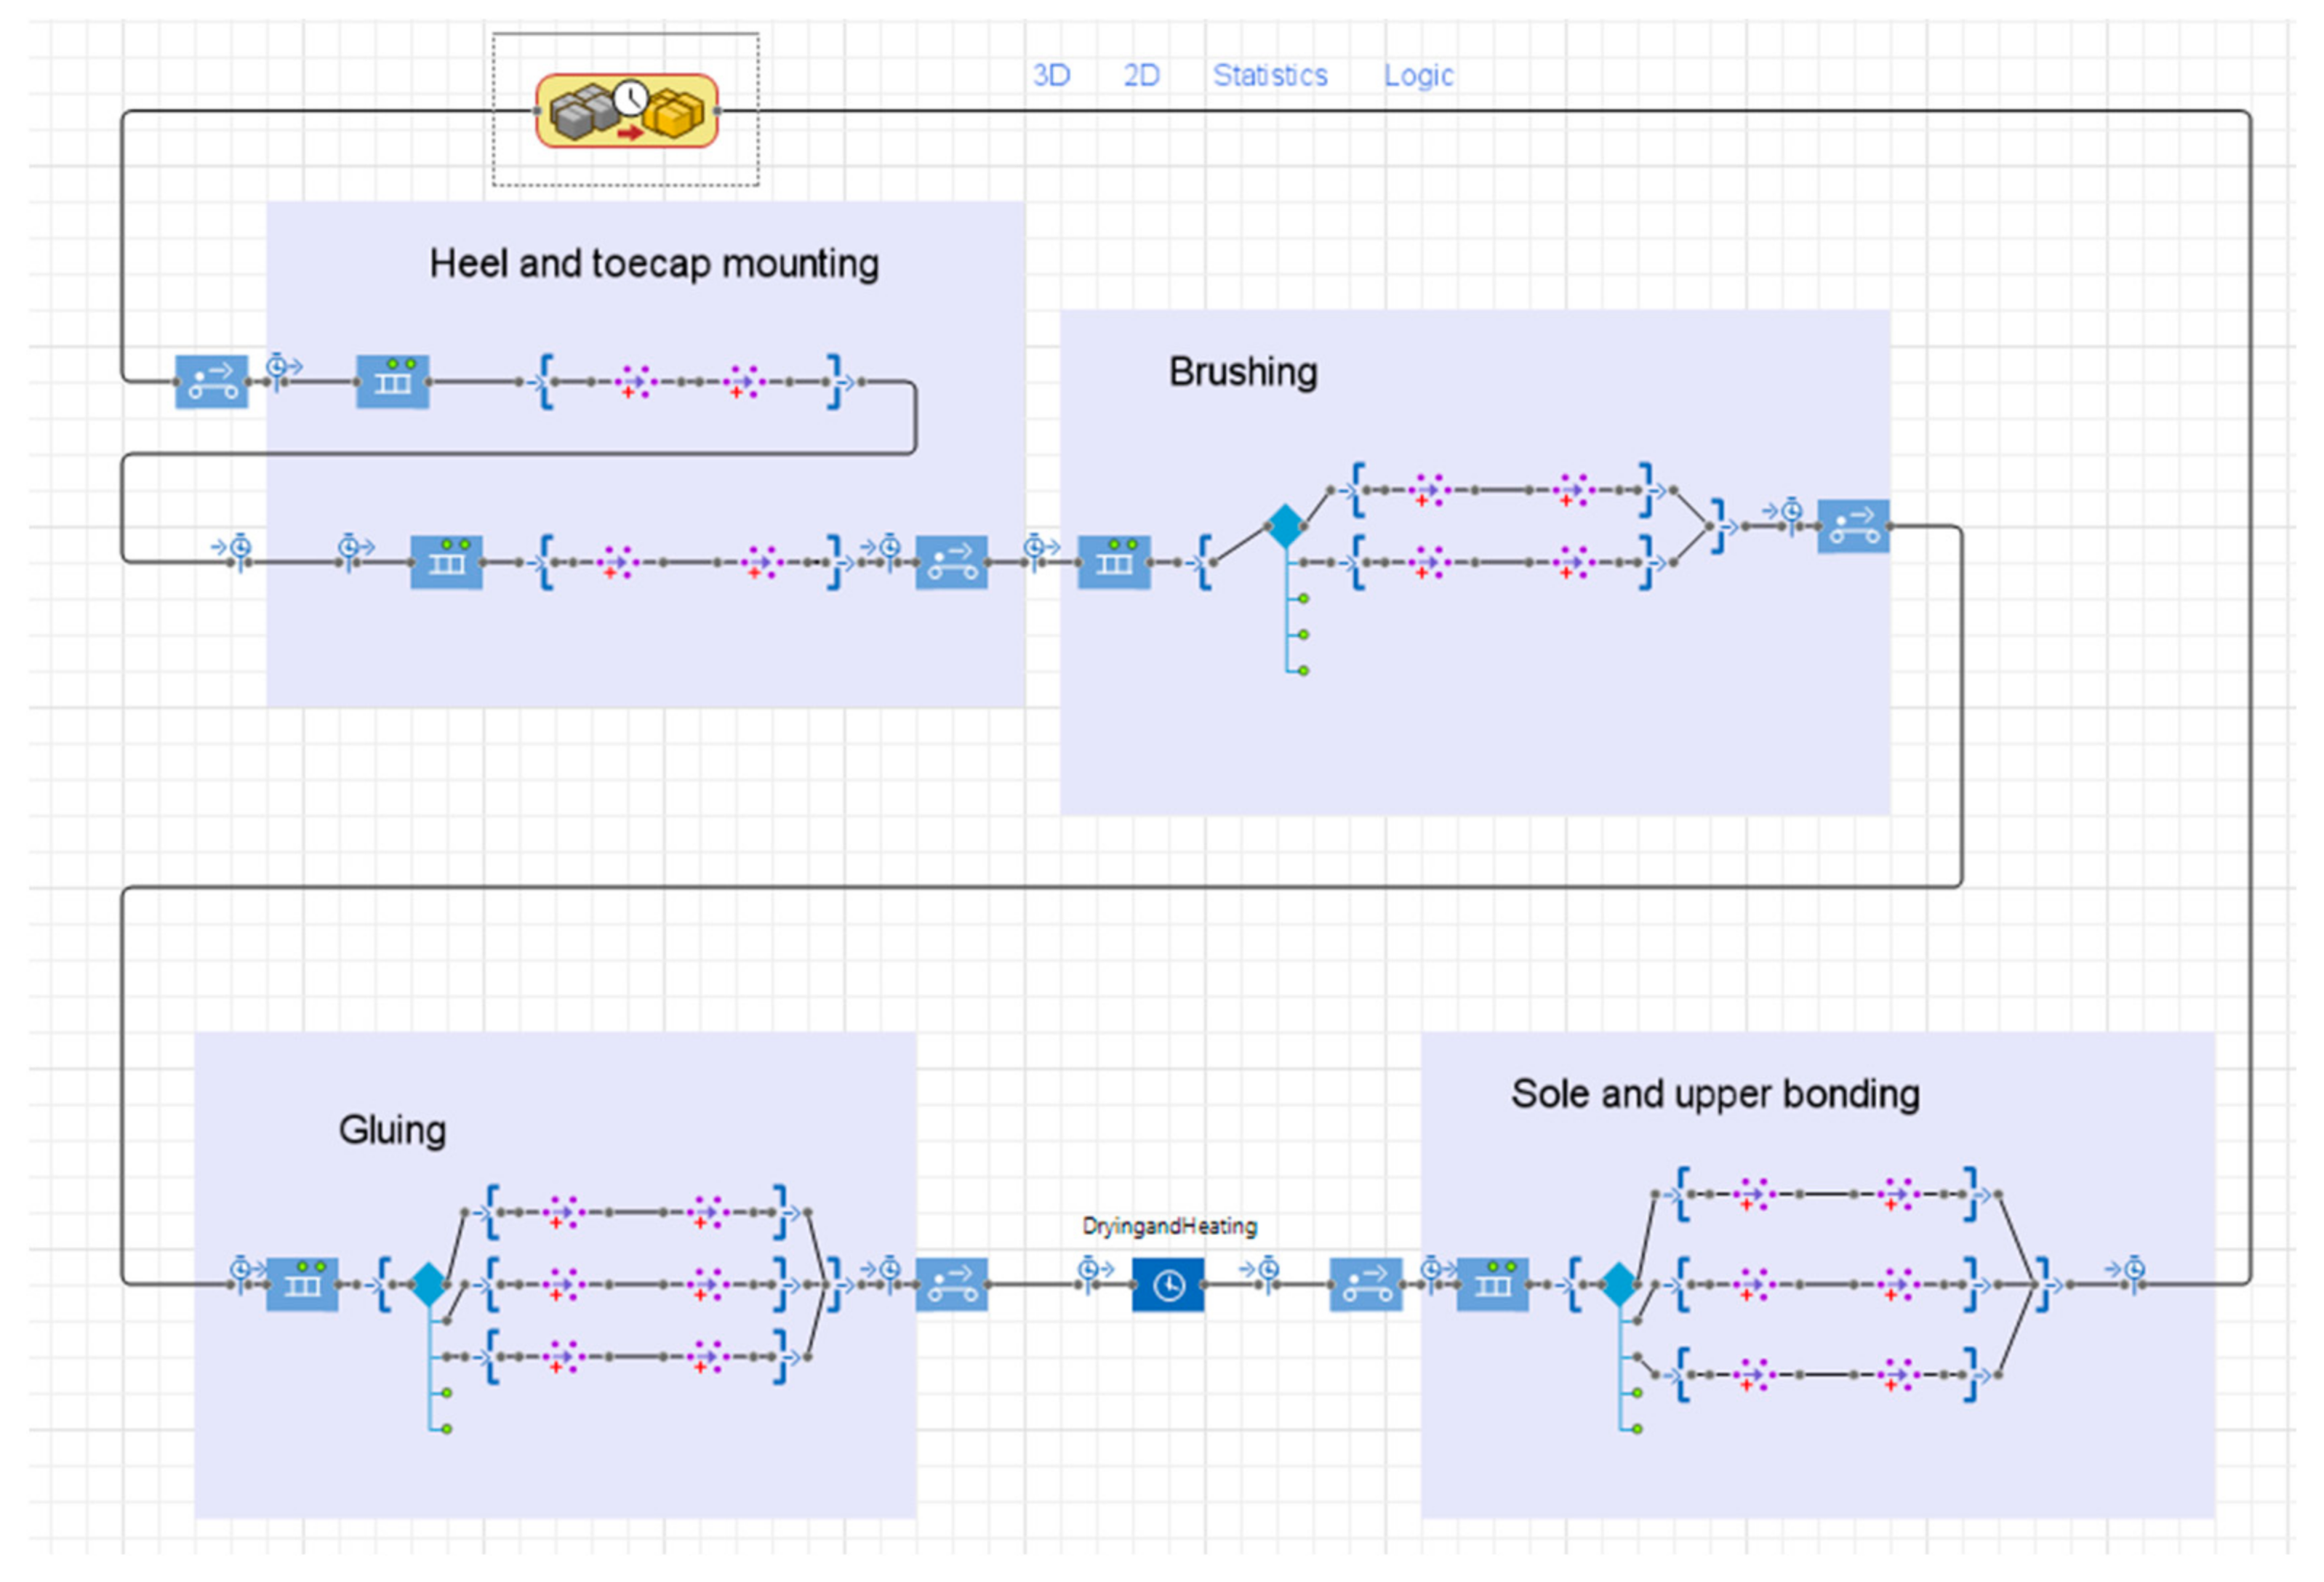This screenshot has width=2324, height=1582.
Task: Click the 'Gluing' area label
Action: [392, 1130]
